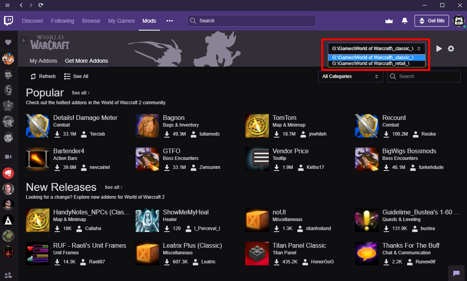467x281 pixels.
Task: Go back with the left arrow
Action: click(21, 5)
